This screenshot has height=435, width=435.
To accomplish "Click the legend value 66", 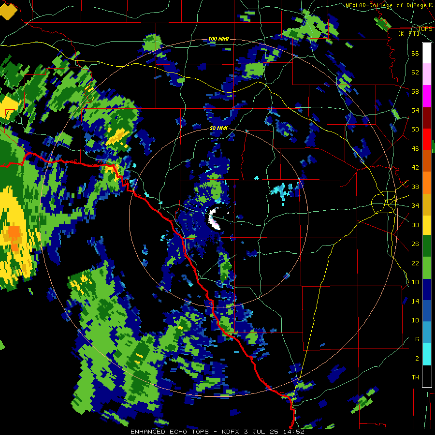I will point(415,53).
